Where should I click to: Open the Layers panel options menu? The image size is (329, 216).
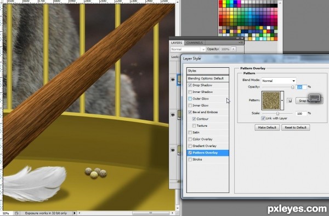pyautogui.click(x=241, y=43)
